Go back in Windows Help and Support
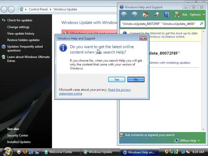This screenshot has width=208, height=156. pos(124,15)
